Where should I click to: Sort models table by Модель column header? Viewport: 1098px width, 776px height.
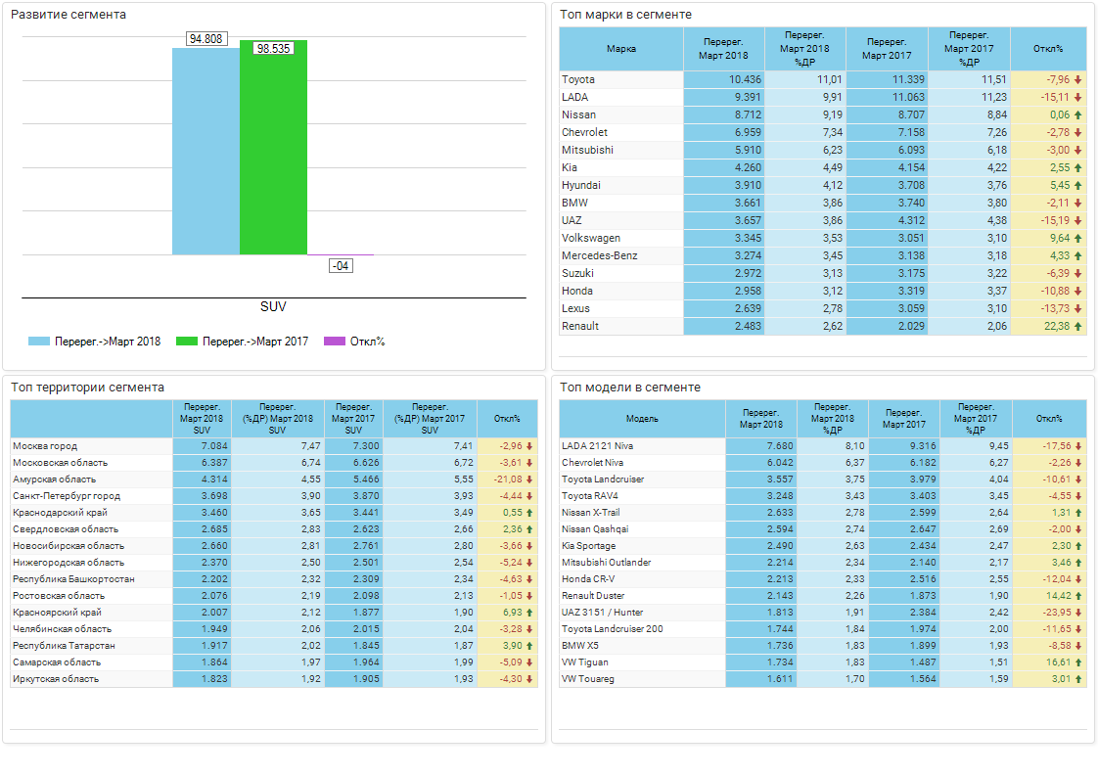tap(642, 419)
